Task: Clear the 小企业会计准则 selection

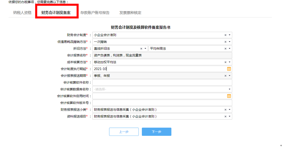Action: [225, 35]
